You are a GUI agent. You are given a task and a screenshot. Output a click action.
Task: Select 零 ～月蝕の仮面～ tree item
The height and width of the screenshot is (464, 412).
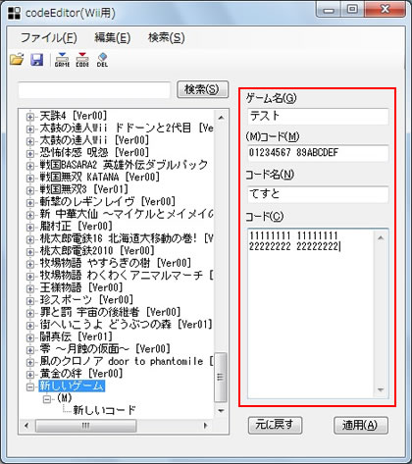[x=105, y=349]
